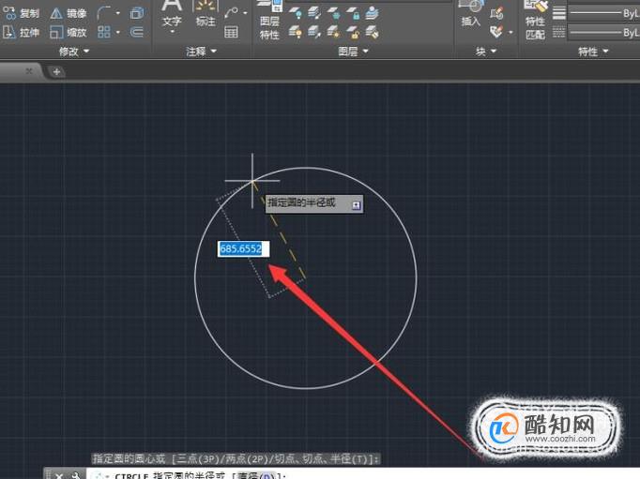Click the layer freeze icon

(334, 13)
